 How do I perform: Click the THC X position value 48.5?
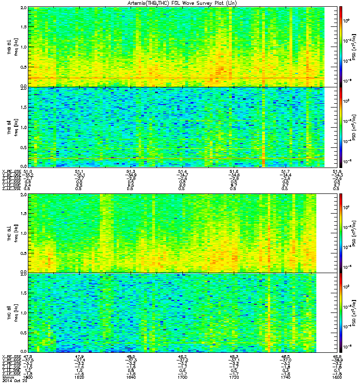tap(286, 357)
